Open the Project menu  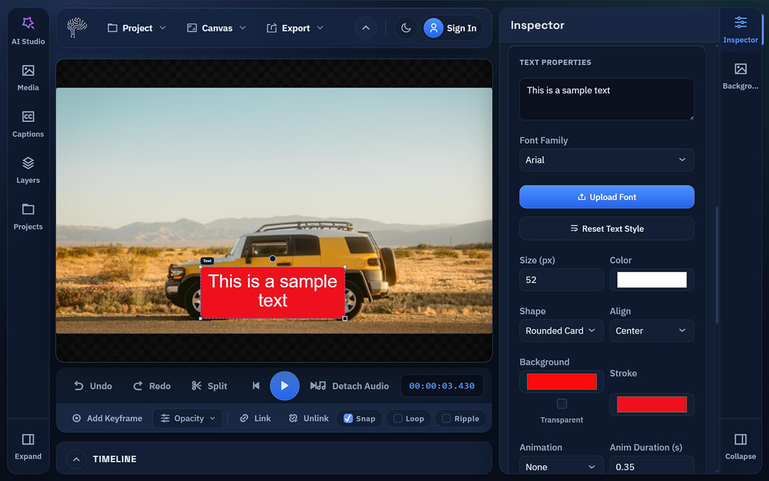137,28
